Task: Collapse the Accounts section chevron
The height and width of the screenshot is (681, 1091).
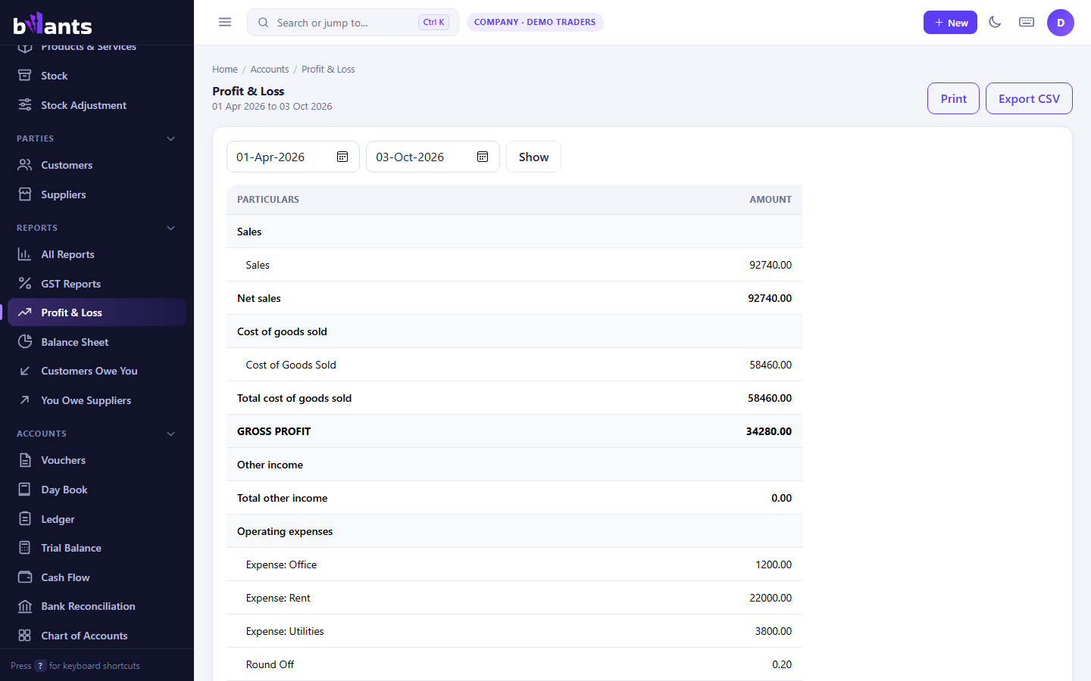Action: pyautogui.click(x=171, y=434)
